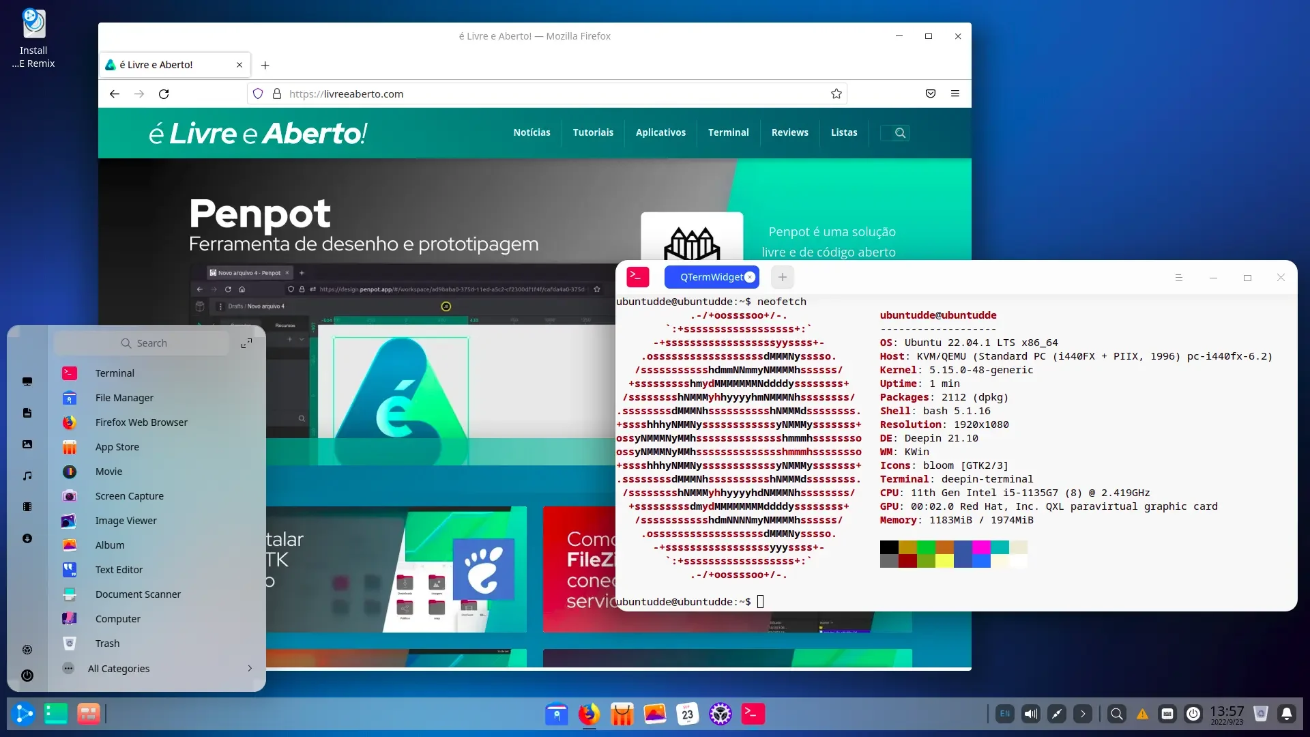This screenshot has height=737, width=1310.
Task: Open launcher sidebar settings gear icon
Action: click(27, 650)
